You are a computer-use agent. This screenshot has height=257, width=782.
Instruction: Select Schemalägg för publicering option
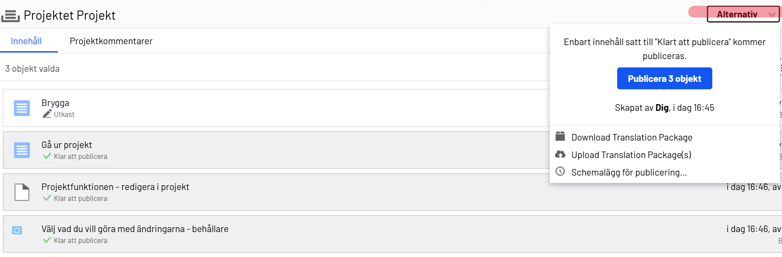pos(629,173)
